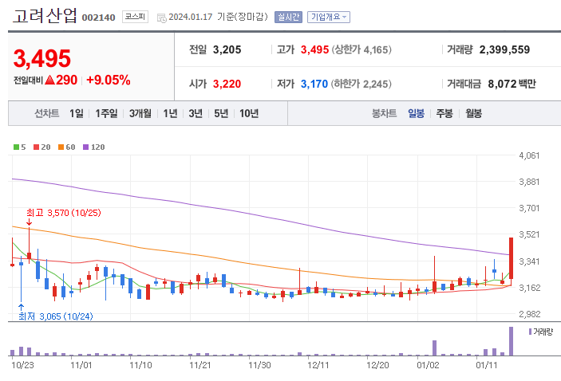Click the 시가 value 3,220
Image resolution: width=561 pixels, height=381 pixels.
click(x=227, y=84)
